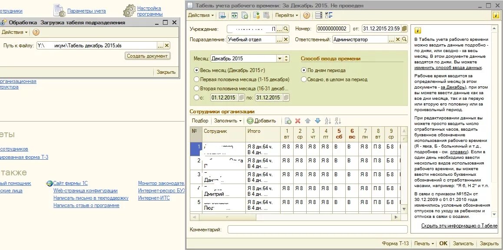Click the find-in-list icon after Действия
The image size is (503, 250).
tap(222, 15)
